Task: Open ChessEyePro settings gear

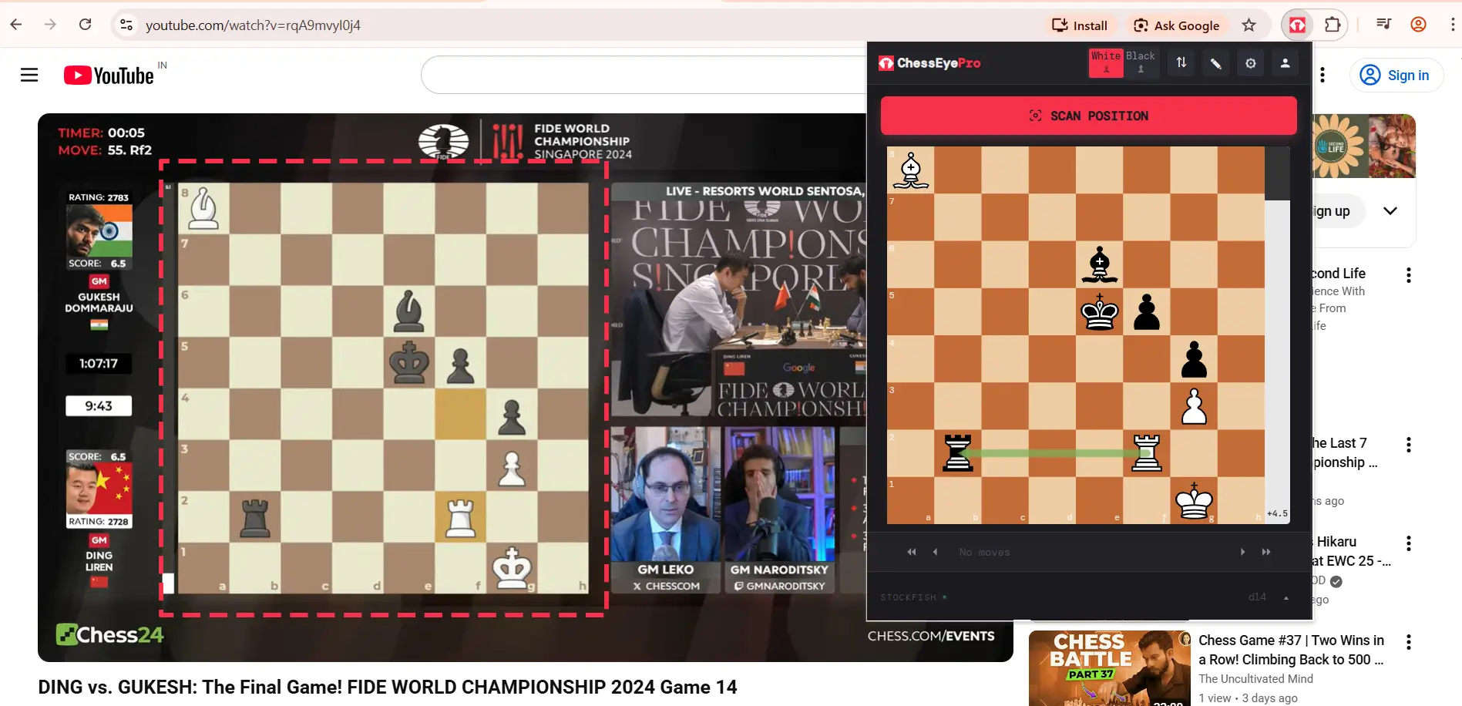Action: pyautogui.click(x=1250, y=63)
